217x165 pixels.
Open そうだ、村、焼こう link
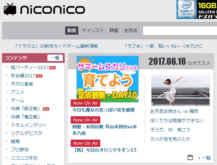coord(170,130)
